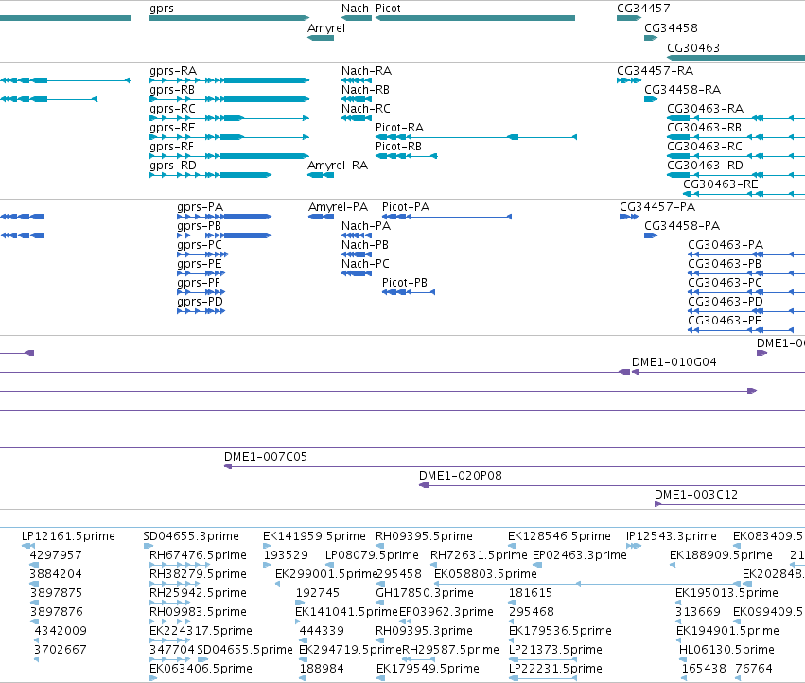Click the Amyrel-PA protein label
This screenshot has width=805, height=683.
[339, 207]
